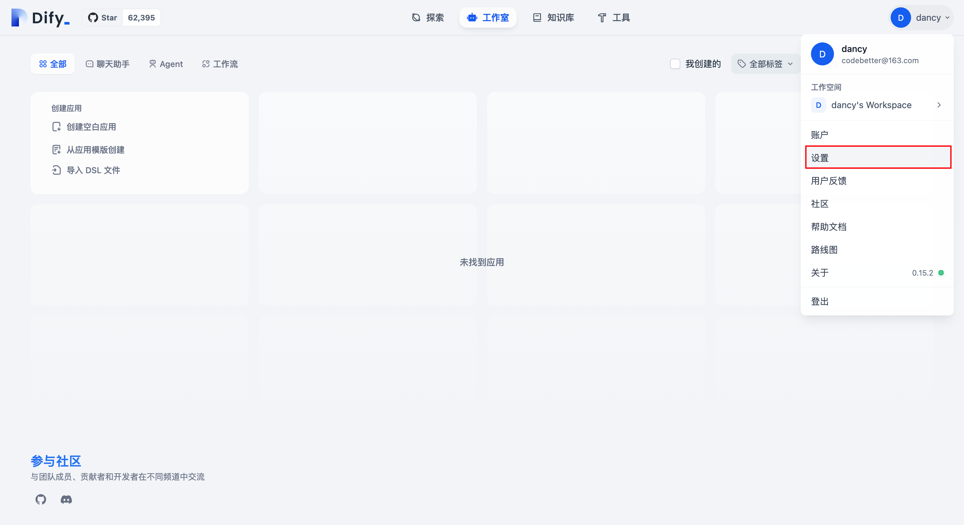Open the 探索 explore tab

(428, 18)
